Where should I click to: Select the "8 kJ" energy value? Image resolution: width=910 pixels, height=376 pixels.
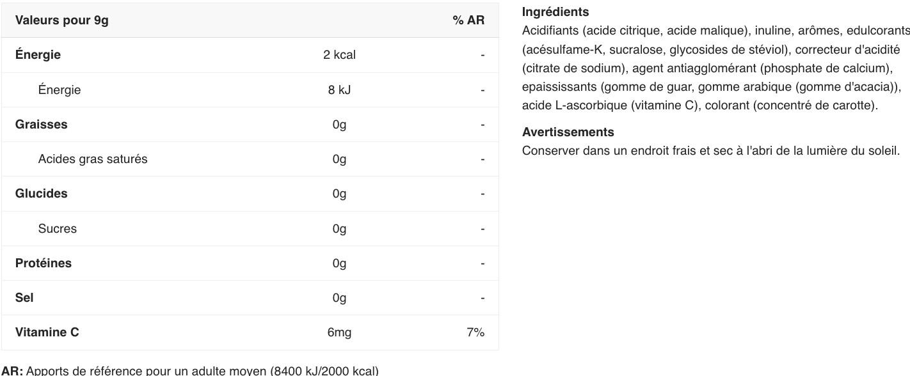click(339, 90)
